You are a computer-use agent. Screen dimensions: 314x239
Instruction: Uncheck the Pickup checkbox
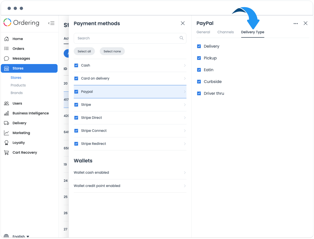point(199,58)
